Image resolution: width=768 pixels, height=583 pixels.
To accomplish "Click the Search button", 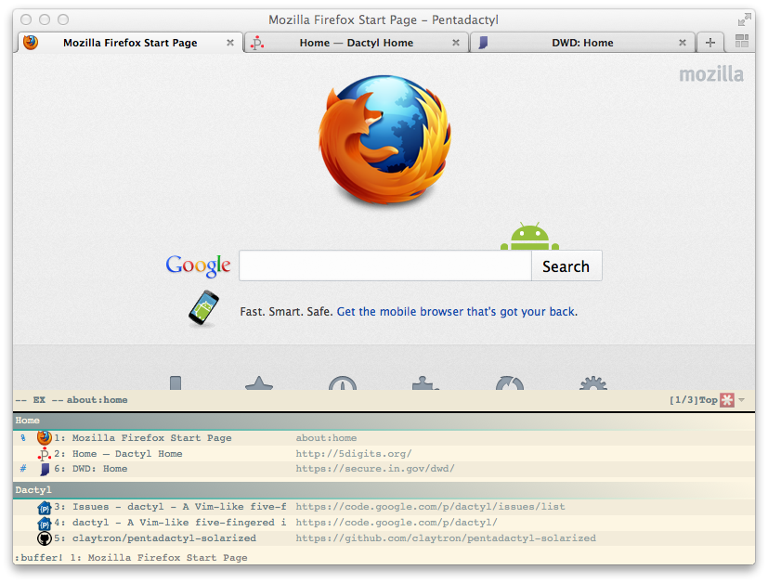I will 566,266.
